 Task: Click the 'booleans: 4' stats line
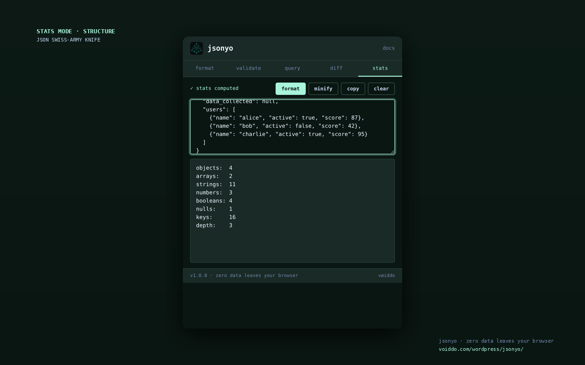214,201
